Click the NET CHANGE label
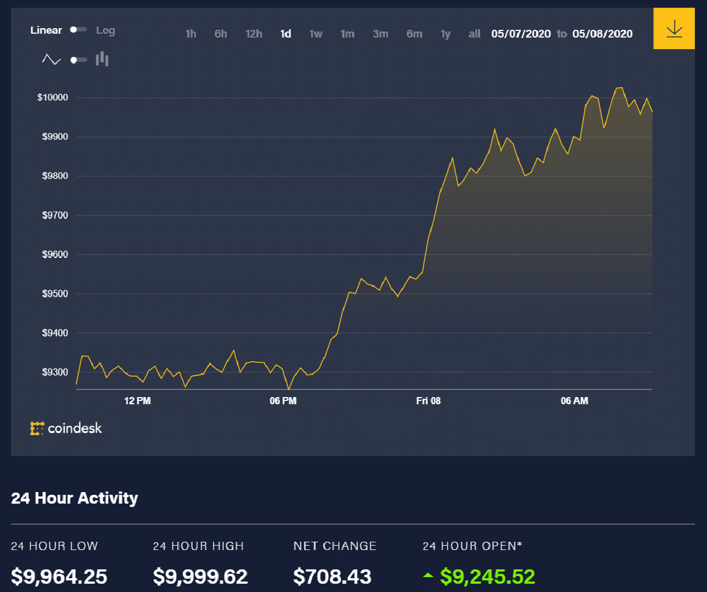Image resolution: width=707 pixels, height=592 pixels. tap(335, 546)
